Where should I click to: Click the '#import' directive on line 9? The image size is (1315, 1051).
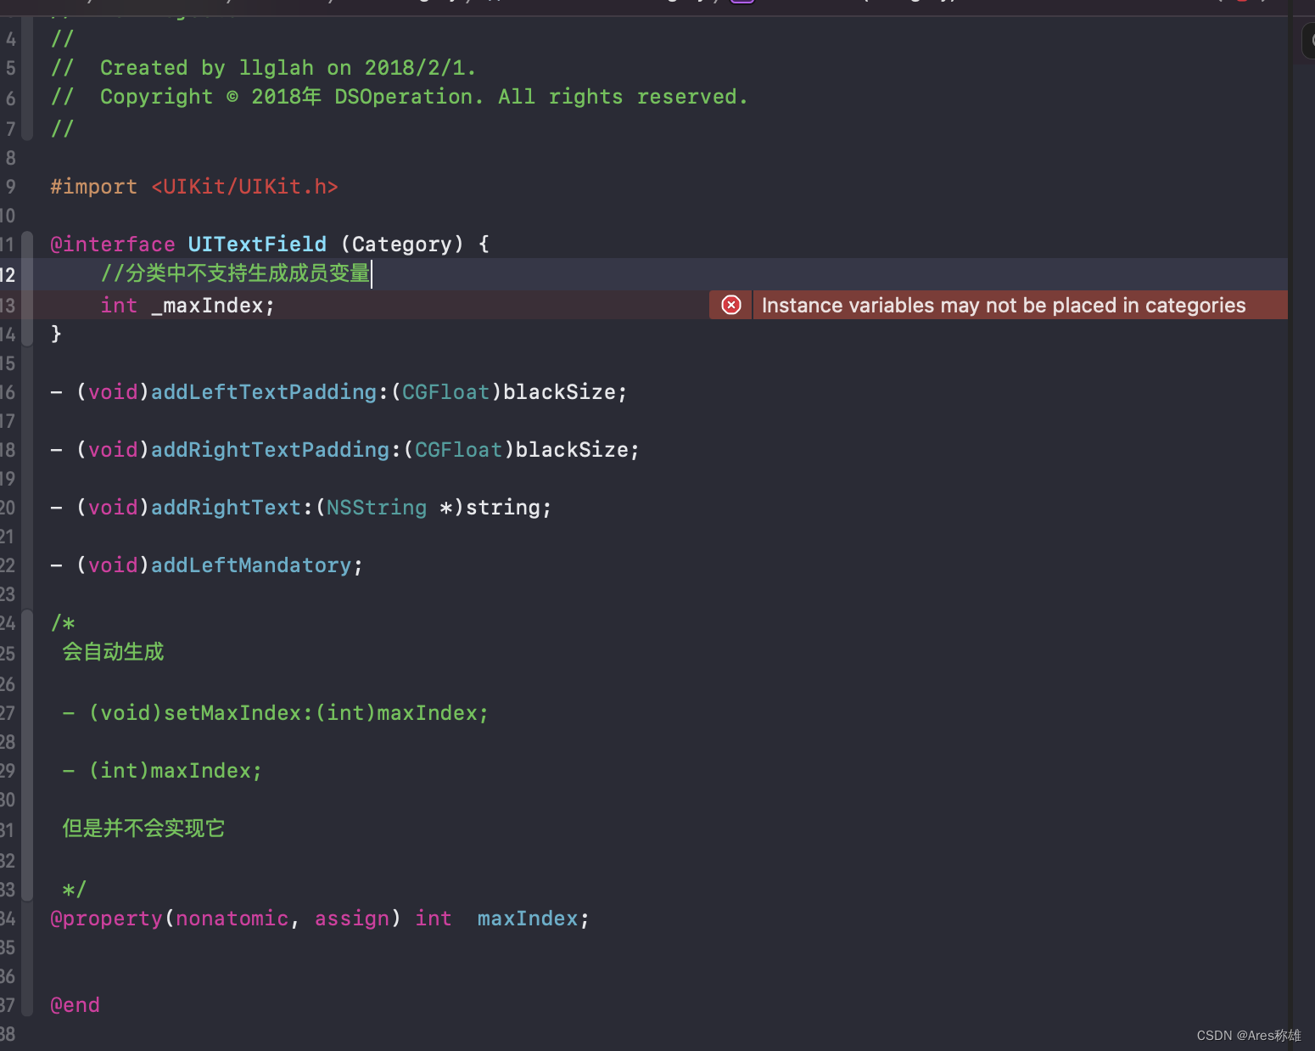[x=93, y=186]
